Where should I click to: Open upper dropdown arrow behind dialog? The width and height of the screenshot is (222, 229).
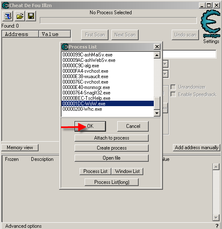coord(165,64)
